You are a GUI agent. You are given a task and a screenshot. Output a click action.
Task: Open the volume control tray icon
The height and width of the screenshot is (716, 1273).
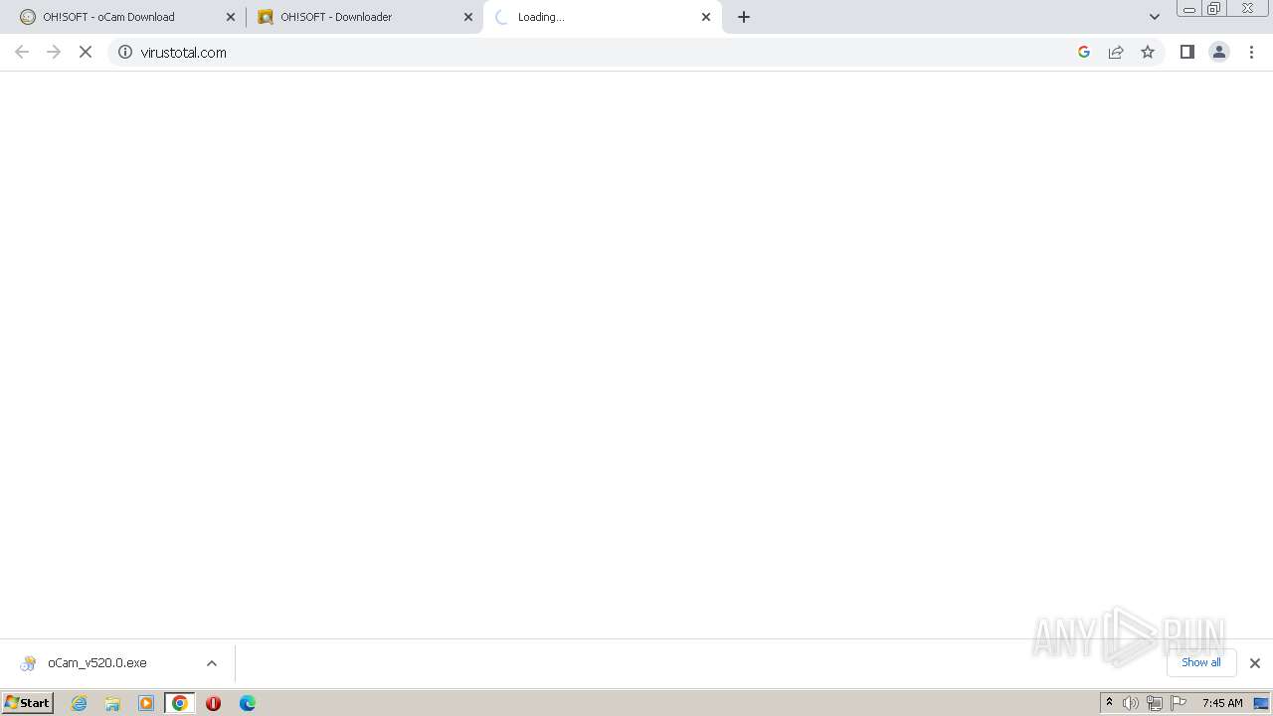[x=1131, y=703]
